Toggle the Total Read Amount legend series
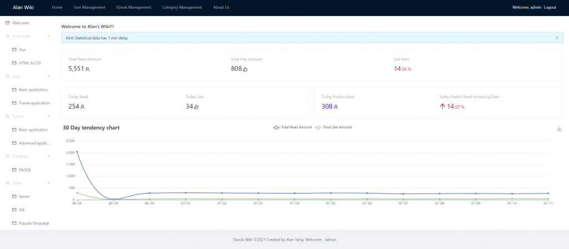 coord(292,128)
